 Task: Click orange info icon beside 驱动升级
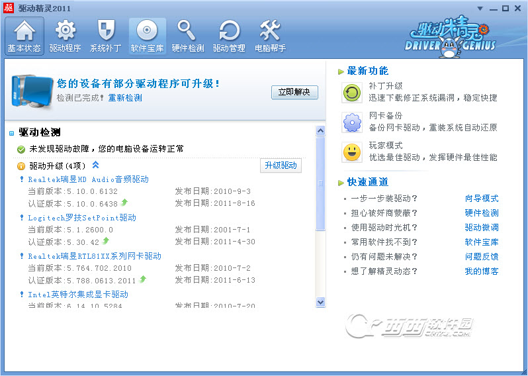pos(21,166)
